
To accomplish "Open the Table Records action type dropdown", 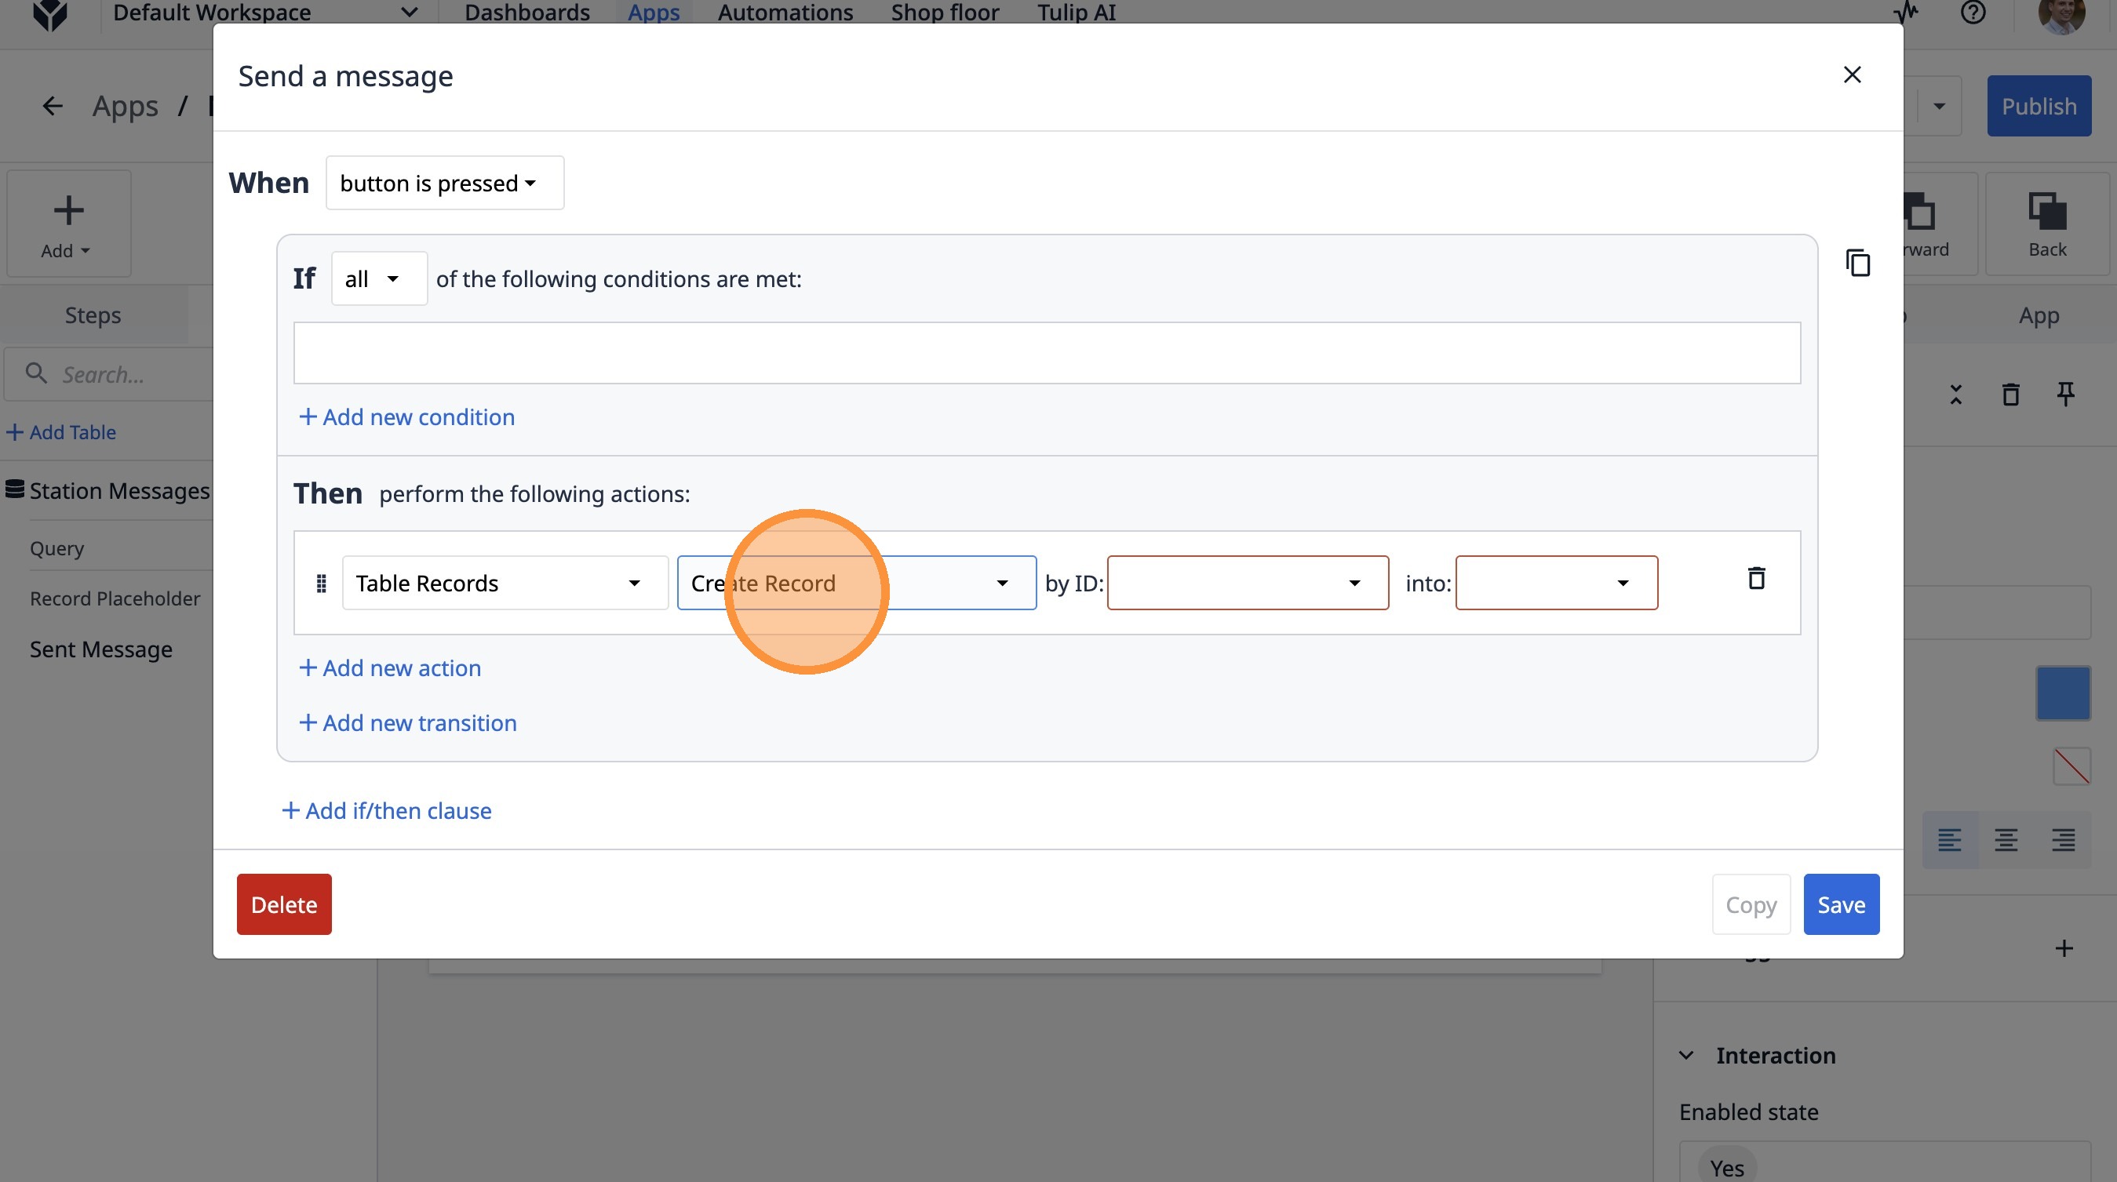I will click(505, 584).
